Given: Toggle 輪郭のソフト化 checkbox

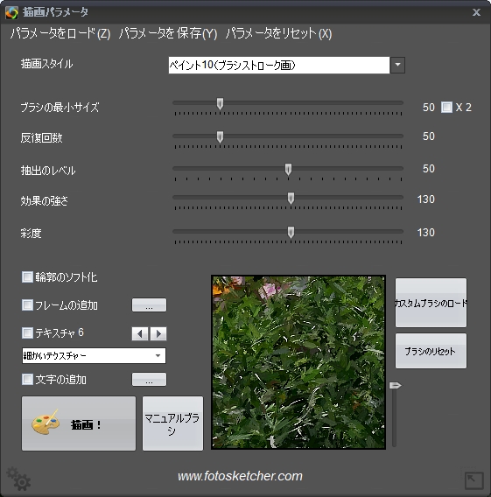Looking at the screenshot, I should pos(27,276).
